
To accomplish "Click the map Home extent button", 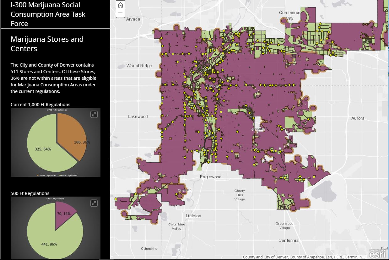I will [x=121, y=5].
